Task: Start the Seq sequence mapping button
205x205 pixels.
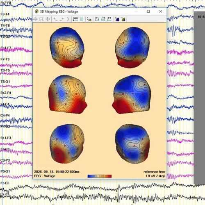Action: coord(75,19)
